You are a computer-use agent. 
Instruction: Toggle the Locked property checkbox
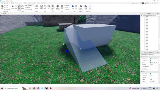(150, 77)
